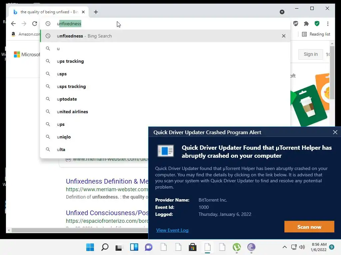
Task: Open a new browser tab
Action: (x=96, y=12)
